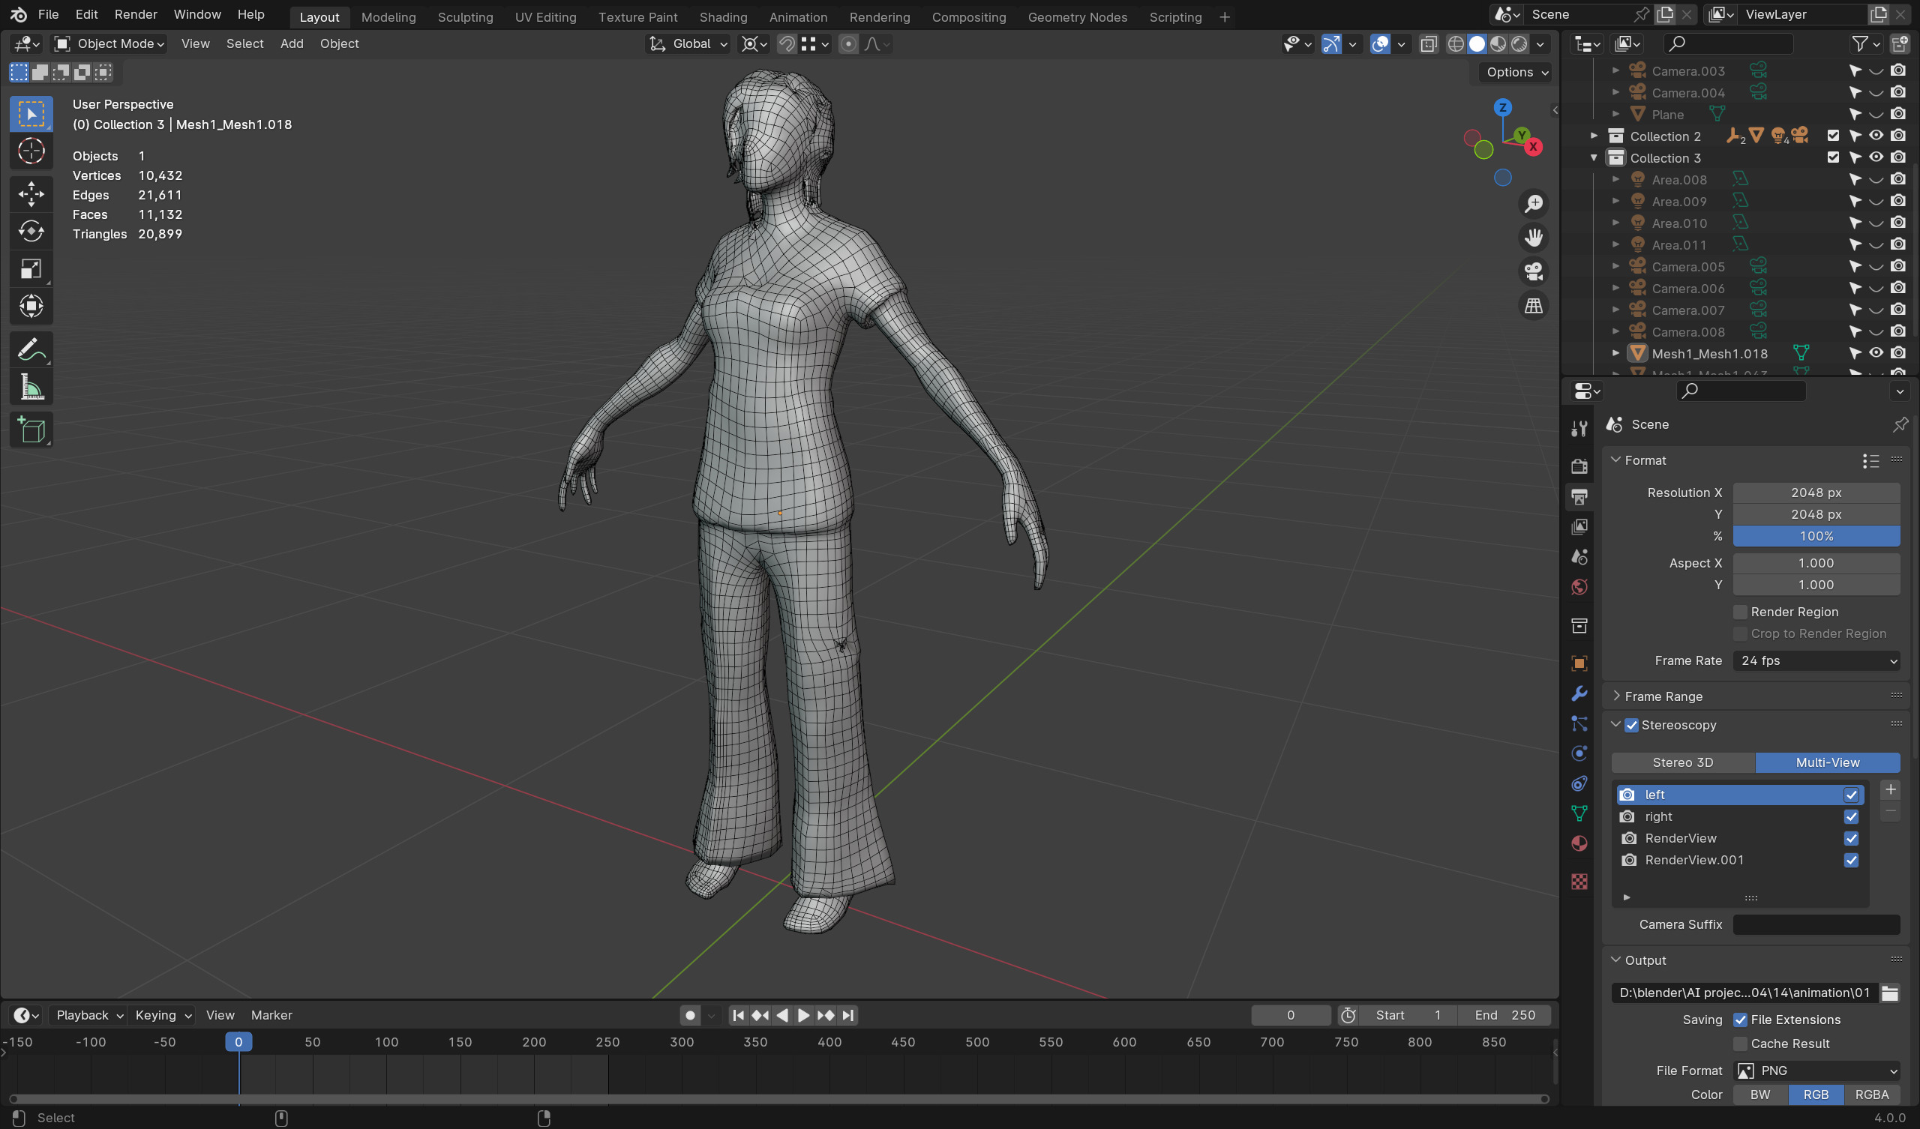Add a new view with plus button
Image resolution: width=1920 pixels, height=1129 pixels.
pyautogui.click(x=1889, y=790)
